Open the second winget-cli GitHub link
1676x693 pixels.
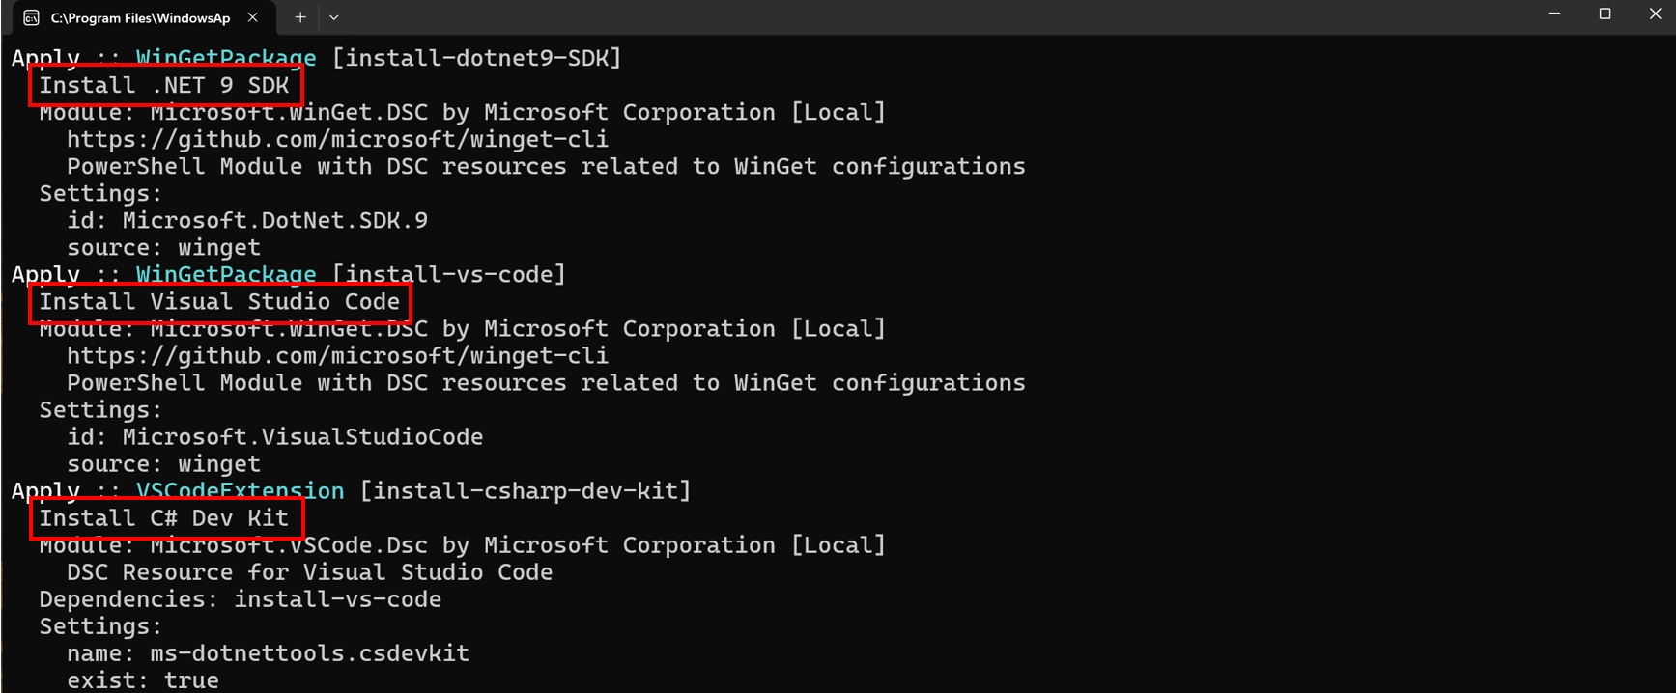[x=337, y=356]
